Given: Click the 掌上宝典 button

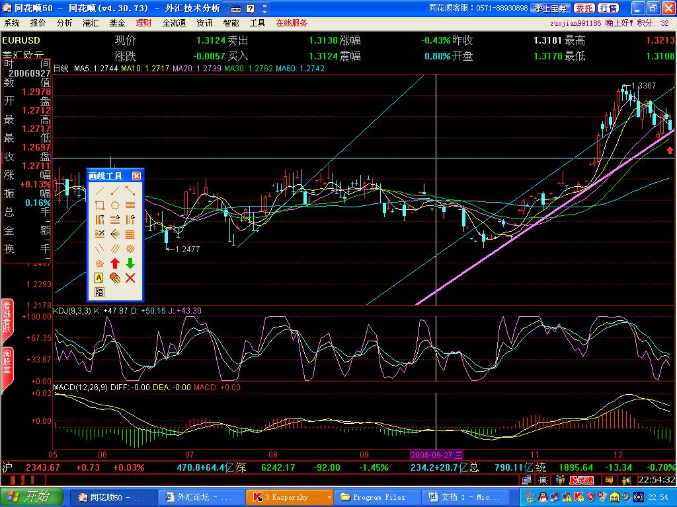Looking at the screenshot, I should coord(551,8).
